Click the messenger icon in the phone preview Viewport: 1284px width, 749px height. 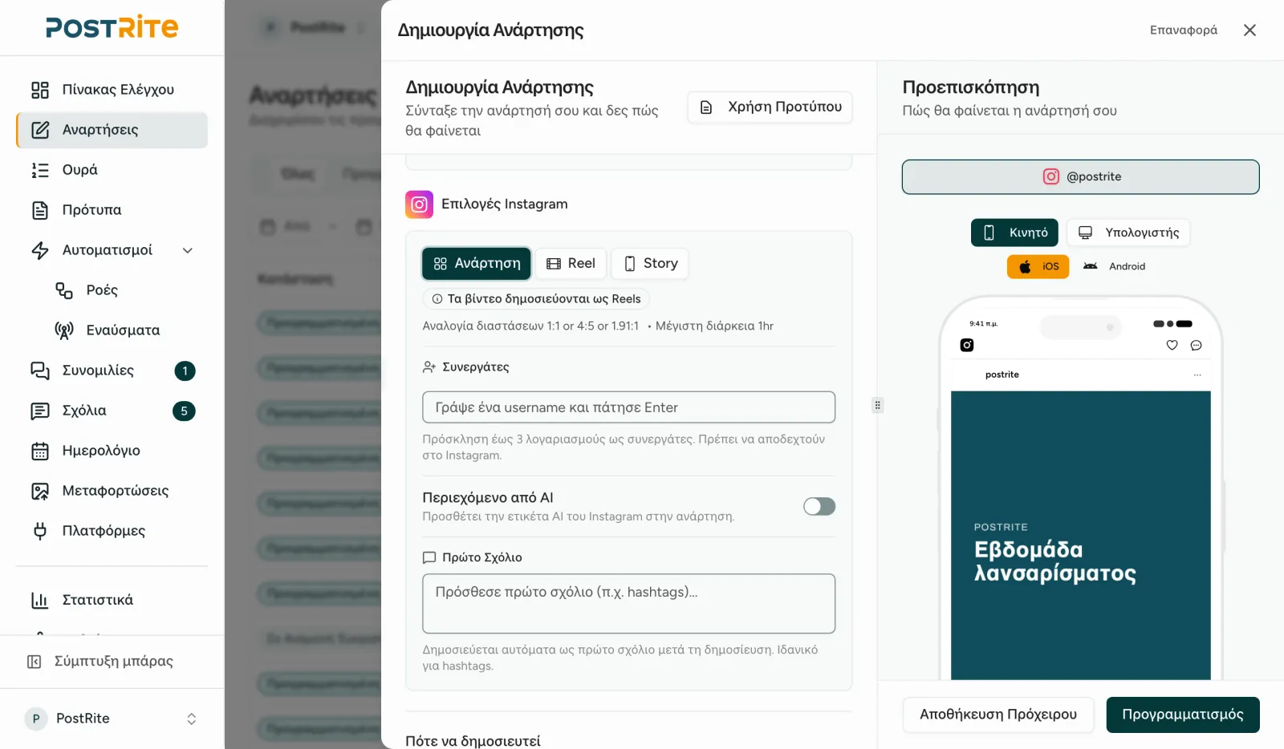point(1196,346)
